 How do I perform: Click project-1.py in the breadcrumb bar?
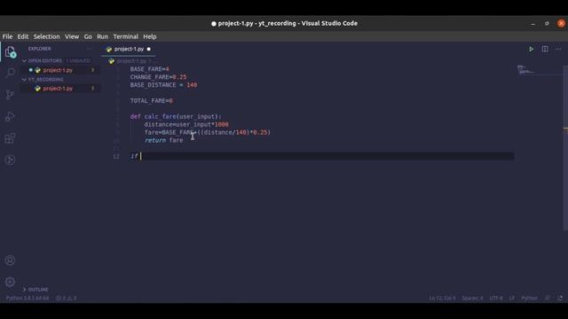coord(131,61)
